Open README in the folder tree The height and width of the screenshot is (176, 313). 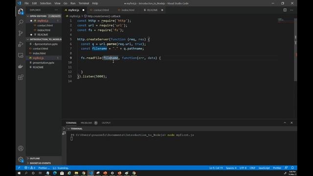[38, 67]
